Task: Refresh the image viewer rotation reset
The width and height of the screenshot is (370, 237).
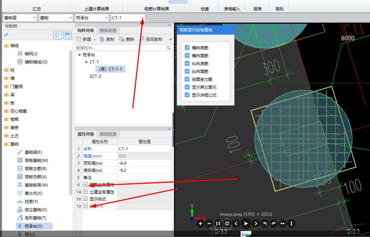Action: pyautogui.click(x=227, y=224)
